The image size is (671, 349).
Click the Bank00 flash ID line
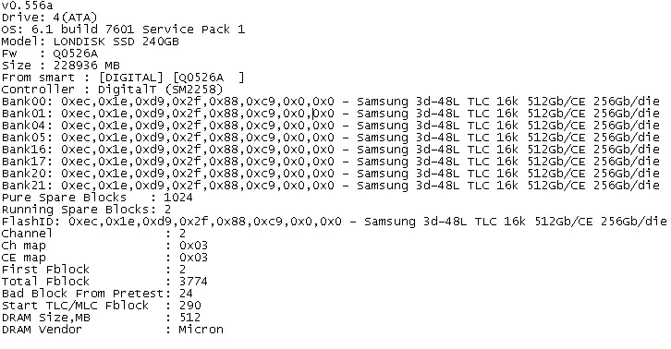coord(330,102)
